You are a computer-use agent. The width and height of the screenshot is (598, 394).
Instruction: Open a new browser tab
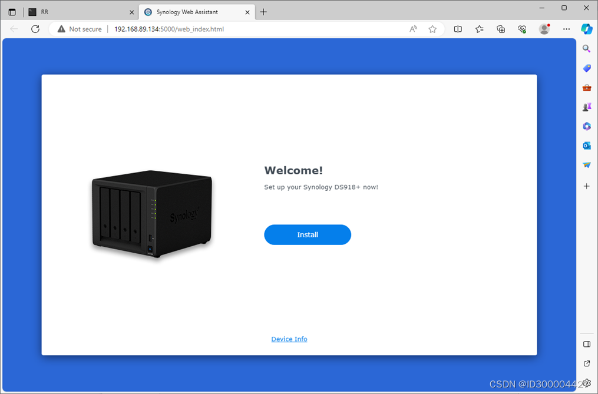pyautogui.click(x=263, y=12)
